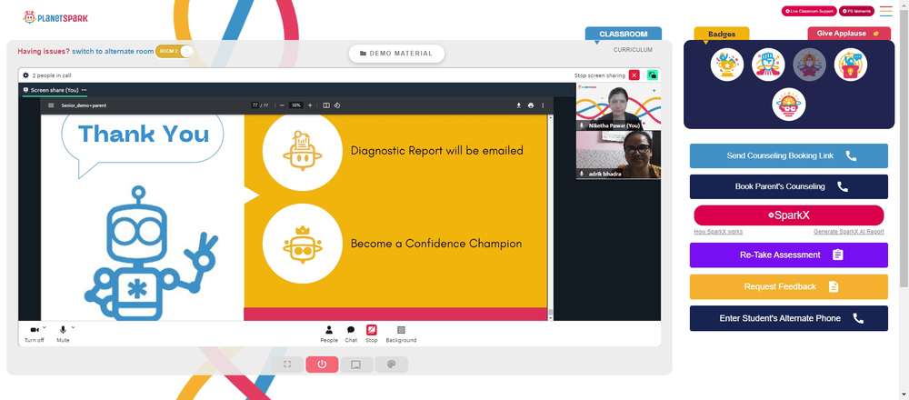
Task: Select adrik bhadra video thumbnail
Action: point(618,155)
